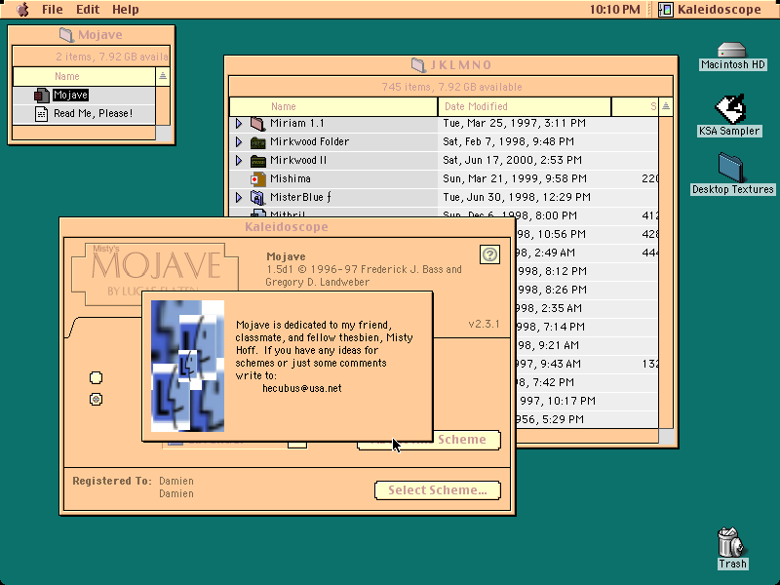Expand the Mirkwood II folder
Viewport: 780px width, 585px height.
point(239,160)
